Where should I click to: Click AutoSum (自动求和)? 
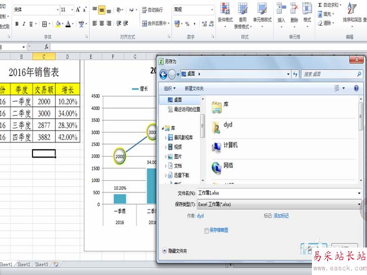click(x=329, y=5)
